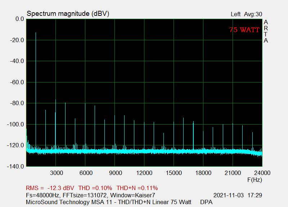The width and height of the screenshot is (288, 207).
Task: Click the 'Spectrum magnitude (dBV)' chart title
Action: click(68, 14)
